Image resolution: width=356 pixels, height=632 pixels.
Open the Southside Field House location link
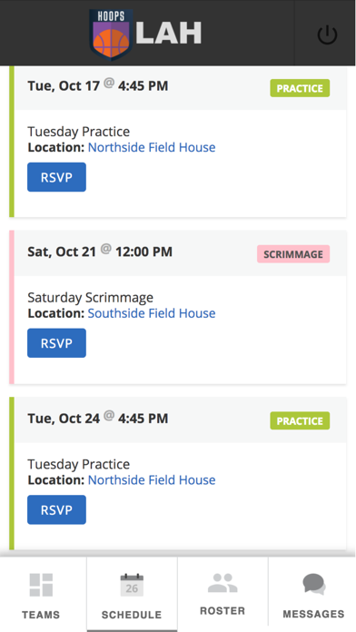tap(152, 313)
